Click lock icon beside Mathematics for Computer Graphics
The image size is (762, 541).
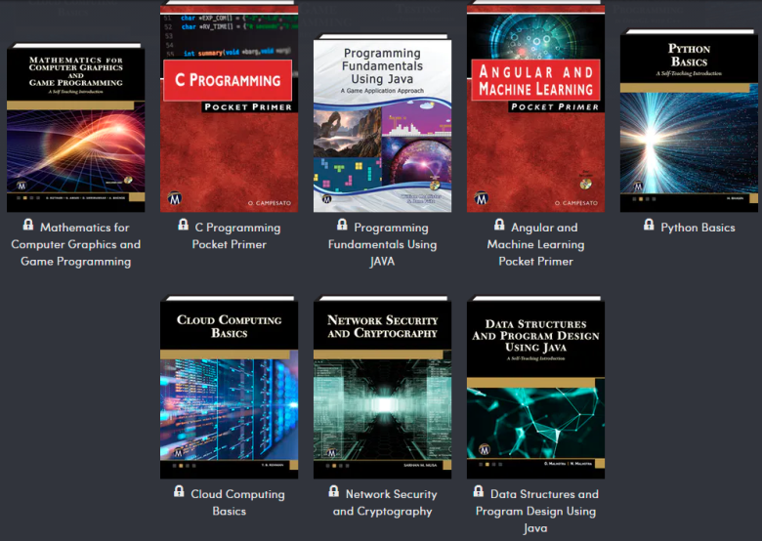[x=28, y=225]
